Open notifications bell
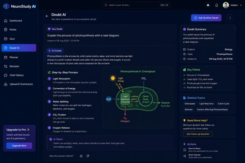 [x=216, y=5]
